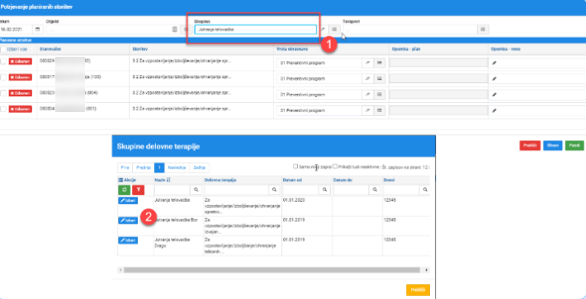This screenshot has height=299, width=586.
Task: Go to the Naslednja page
Action: tap(177, 168)
